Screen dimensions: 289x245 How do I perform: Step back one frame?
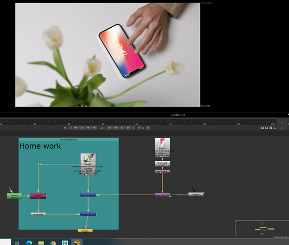[88, 128]
